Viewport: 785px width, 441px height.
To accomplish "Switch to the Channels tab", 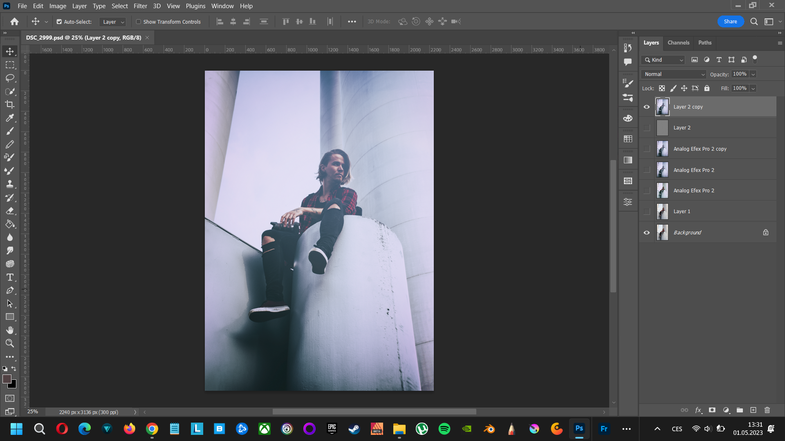I will point(678,42).
